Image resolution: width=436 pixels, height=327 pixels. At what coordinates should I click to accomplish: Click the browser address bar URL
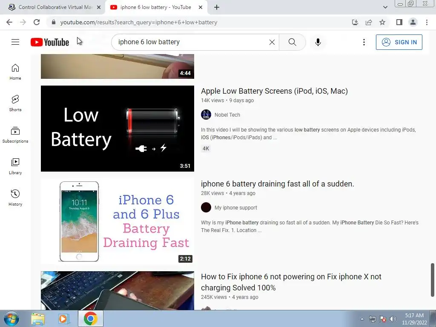click(139, 22)
